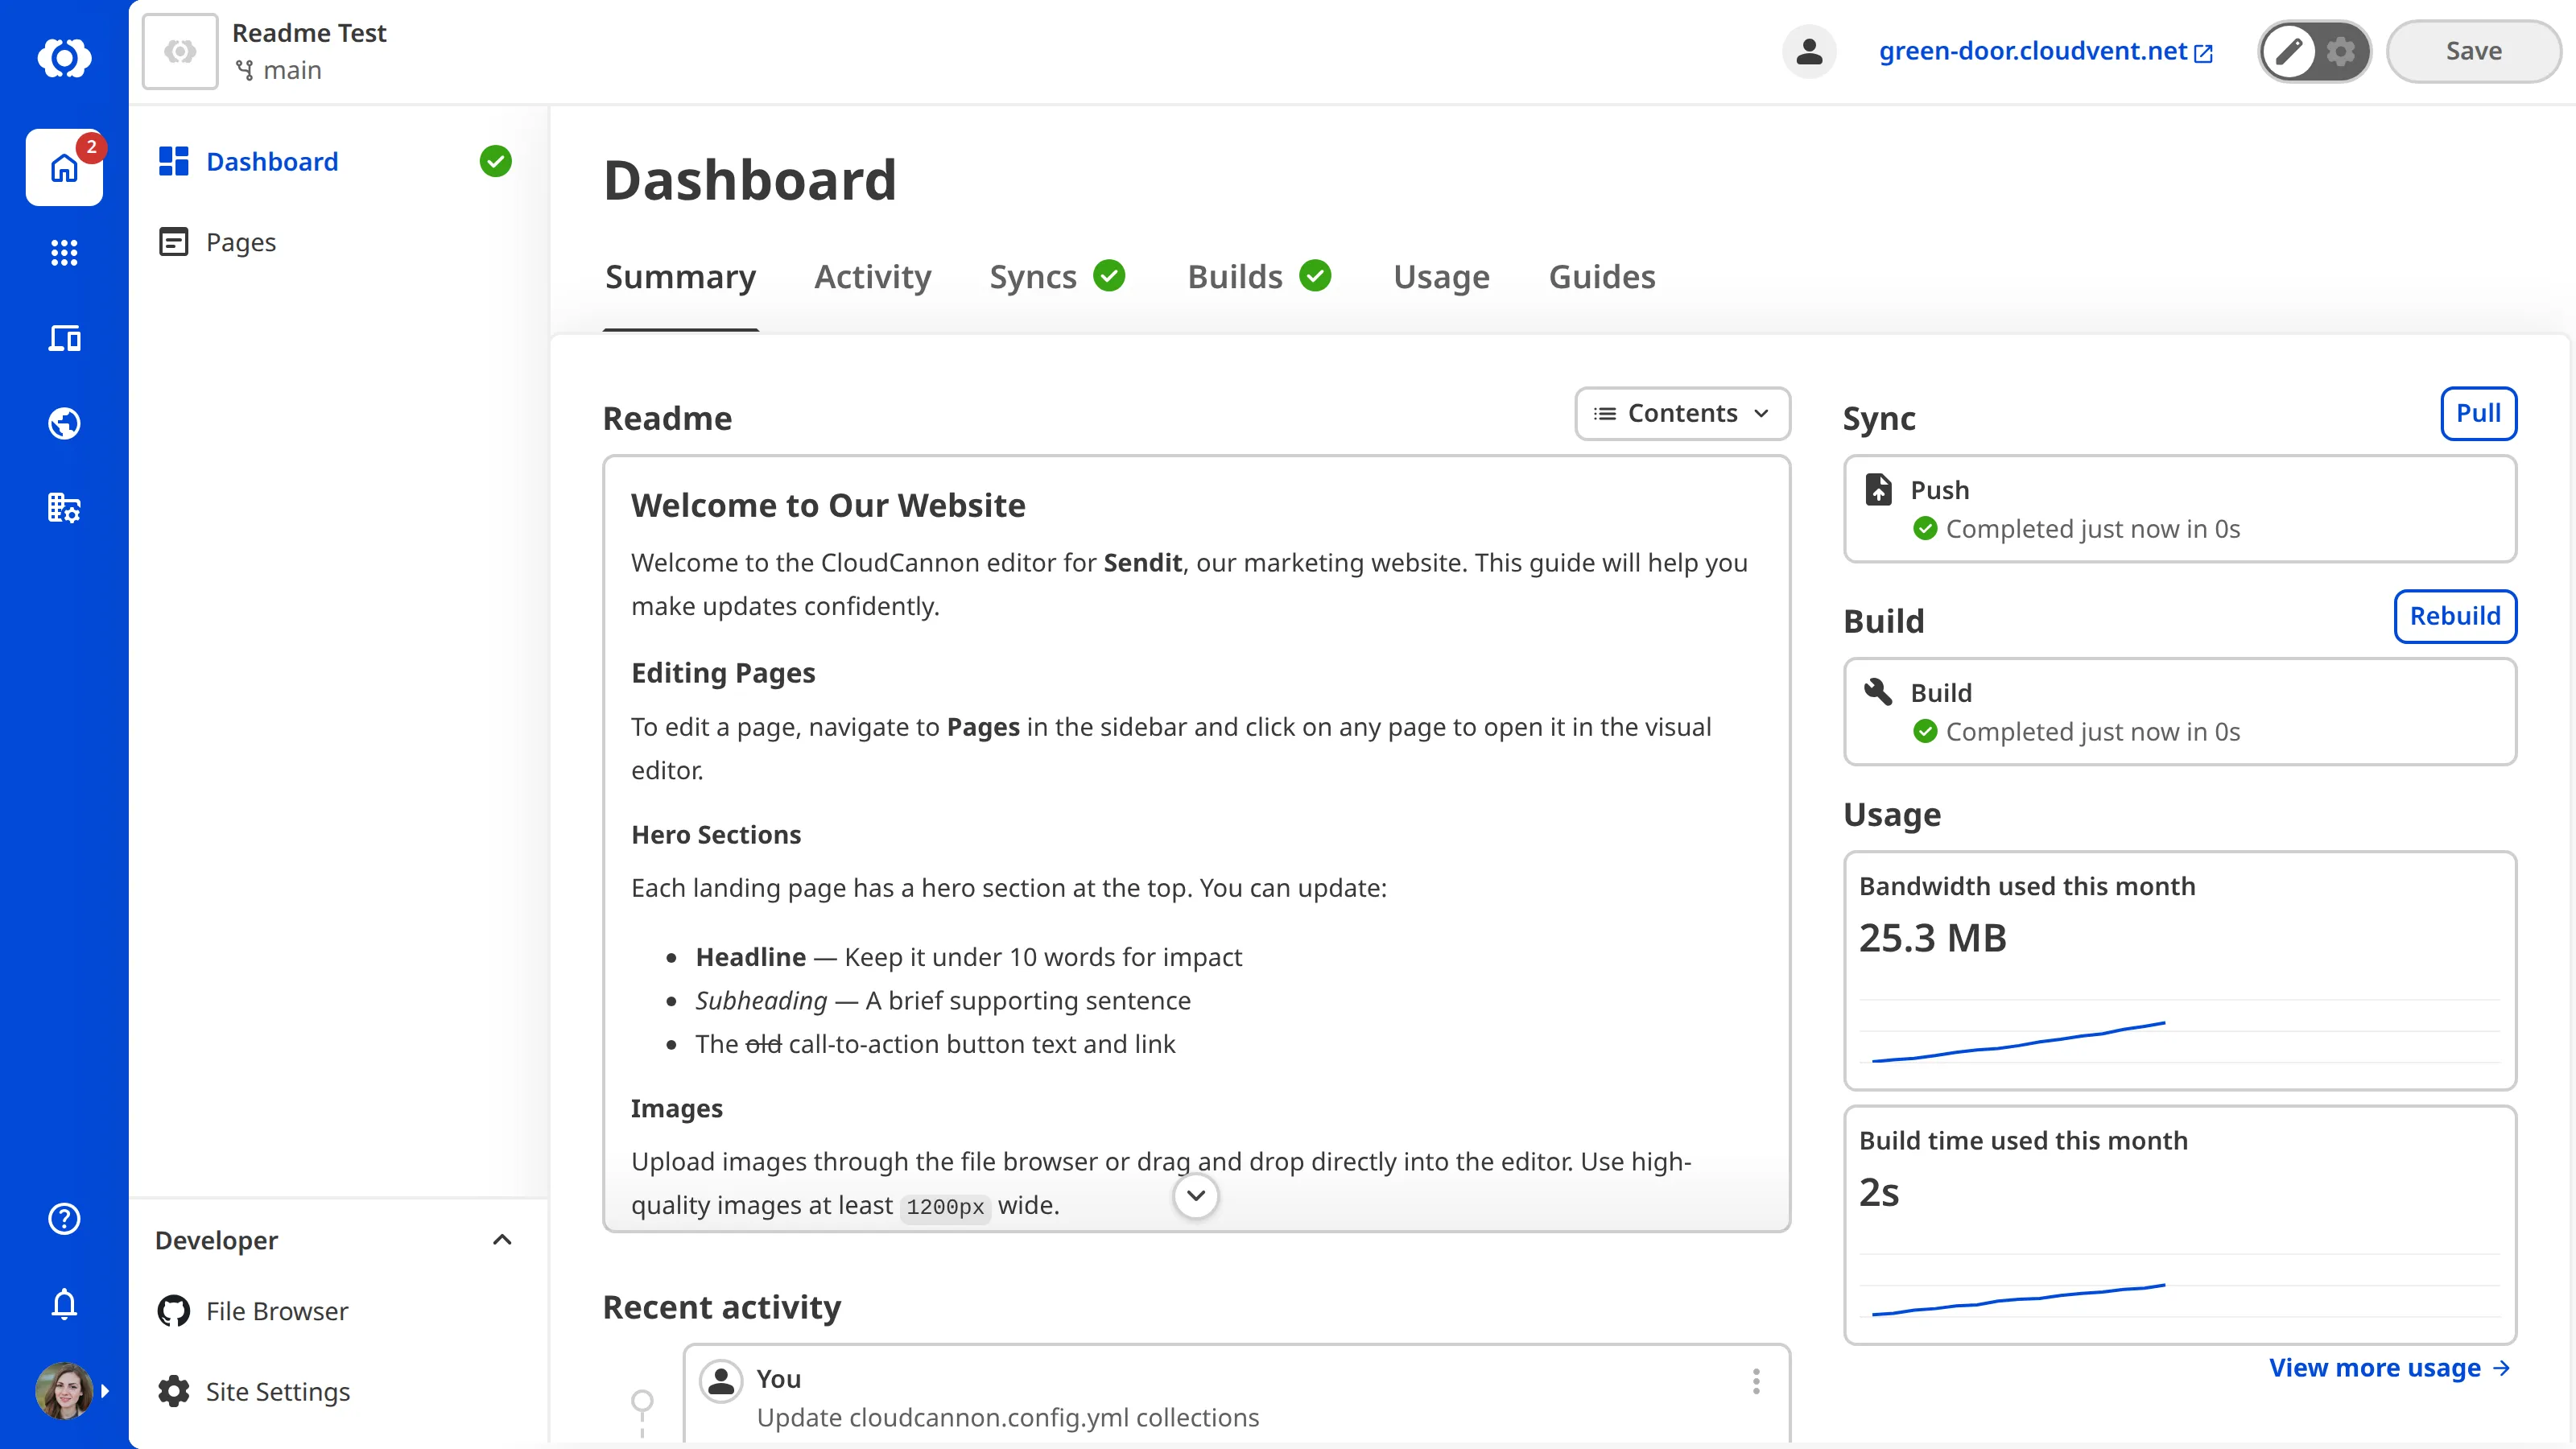This screenshot has height=1449, width=2576.
Task: Click the Save button
Action: [x=2473, y=51]
